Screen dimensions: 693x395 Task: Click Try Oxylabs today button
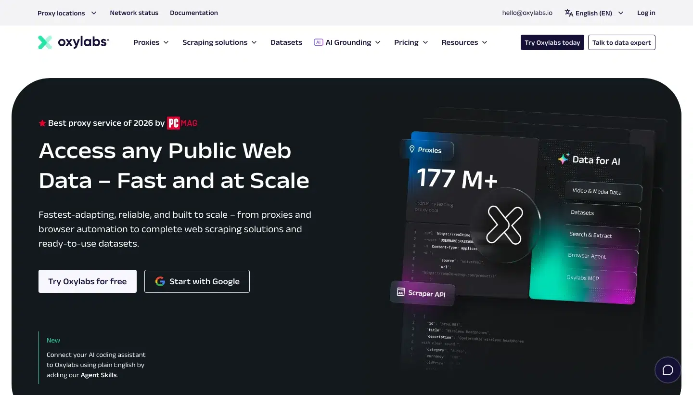(x=552, y=42)
